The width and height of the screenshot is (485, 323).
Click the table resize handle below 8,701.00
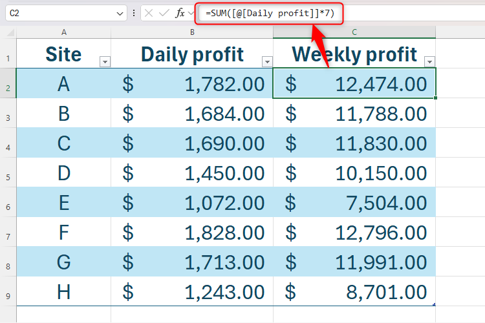tap(434, 304)
